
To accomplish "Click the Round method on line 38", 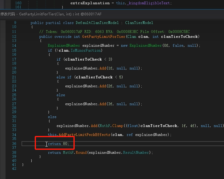I will click(81, 153).
